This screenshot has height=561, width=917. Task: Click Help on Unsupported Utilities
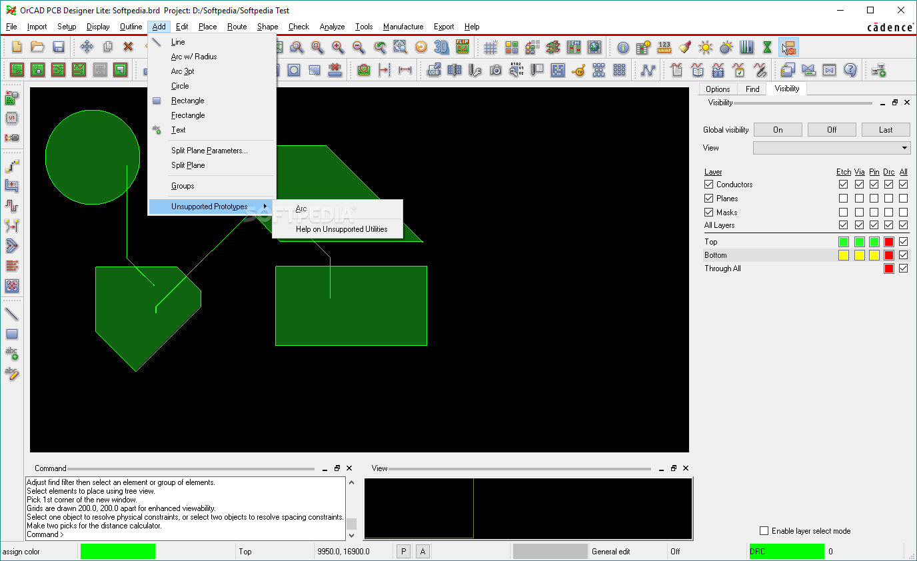[x=341, y=229]
